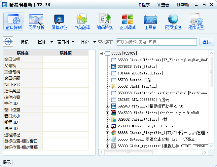The image size is (217, 167).
Task: Open the 屏幕取色 screen color picker
Action: point(59,21)
